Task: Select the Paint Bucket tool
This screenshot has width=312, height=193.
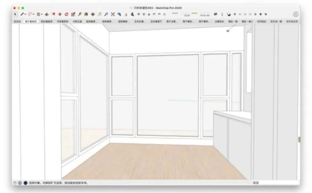Action: click(x=86, y=14)
